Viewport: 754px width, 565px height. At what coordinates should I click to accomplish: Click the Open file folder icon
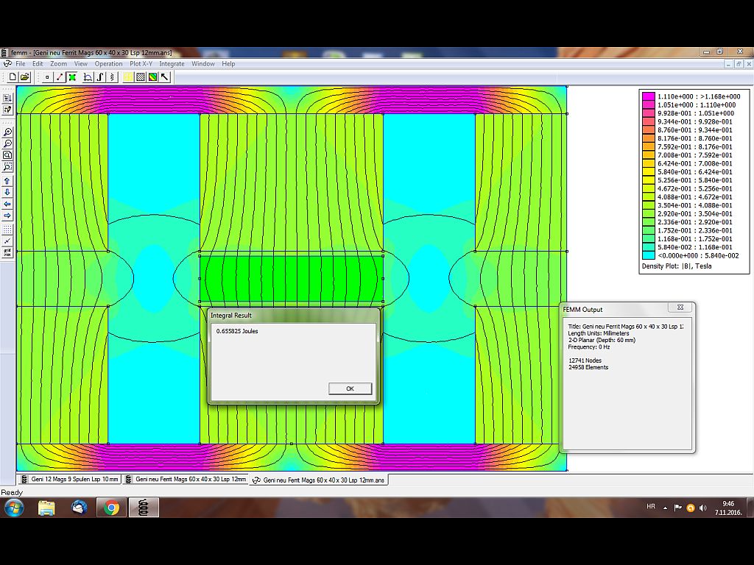click(24, 77)
